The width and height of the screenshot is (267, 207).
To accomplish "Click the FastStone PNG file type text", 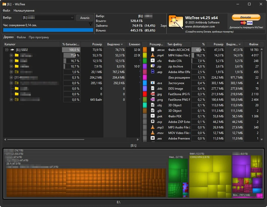I will pyautogui.click(x=179, y=99).
